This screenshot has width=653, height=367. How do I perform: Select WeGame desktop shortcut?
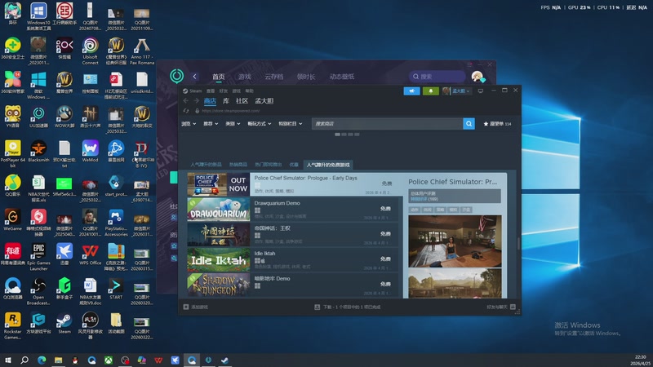tap(12, 220)
